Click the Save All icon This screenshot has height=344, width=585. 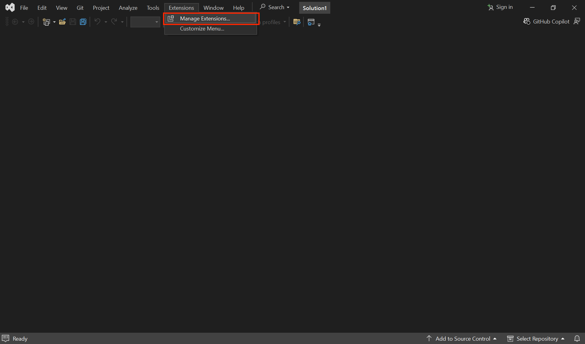[83, 22]
